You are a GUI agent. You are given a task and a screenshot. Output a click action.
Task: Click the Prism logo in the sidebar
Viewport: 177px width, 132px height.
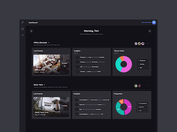pyautogui.click(x=23, y=23)
